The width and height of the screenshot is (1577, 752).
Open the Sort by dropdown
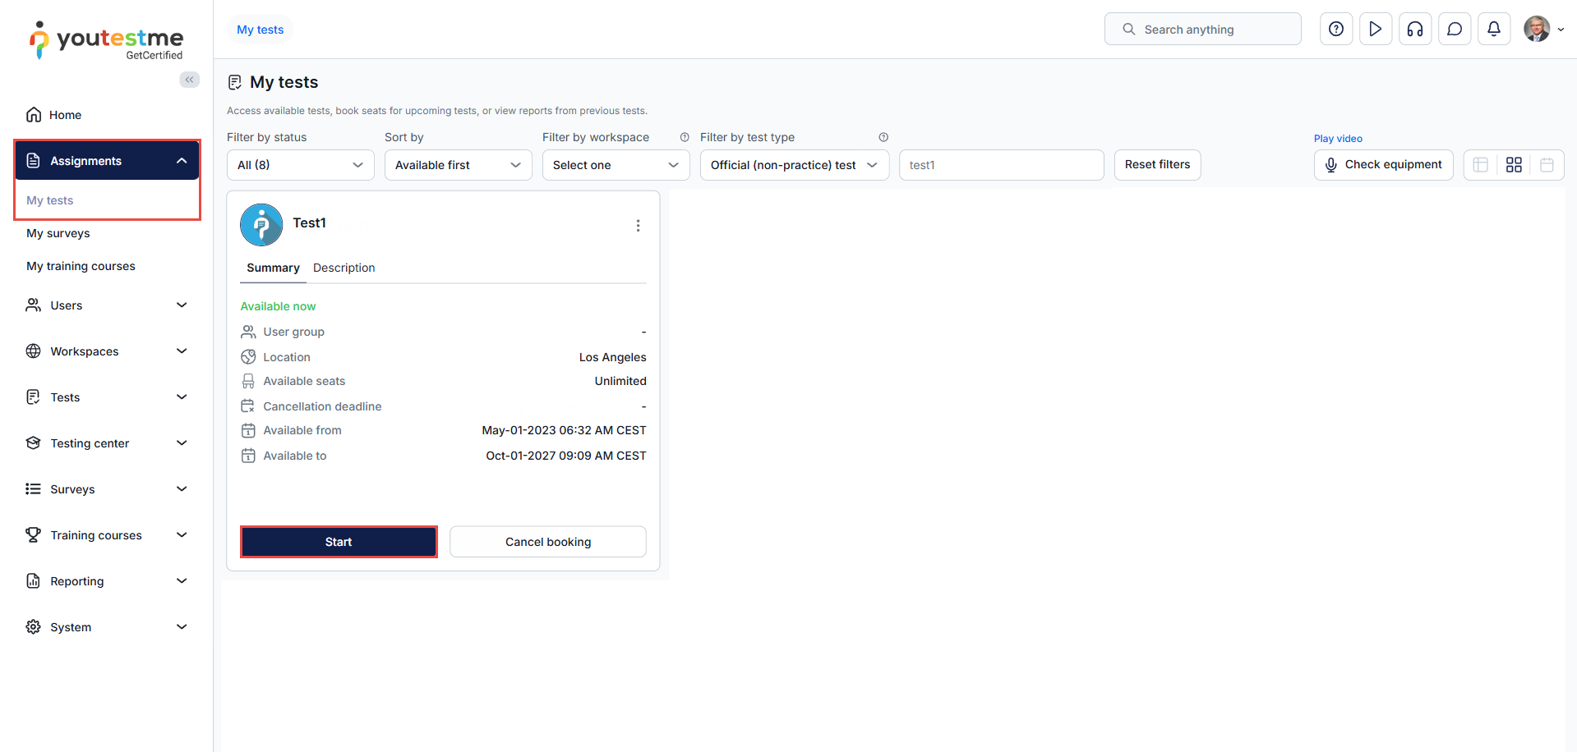[458, 165]
